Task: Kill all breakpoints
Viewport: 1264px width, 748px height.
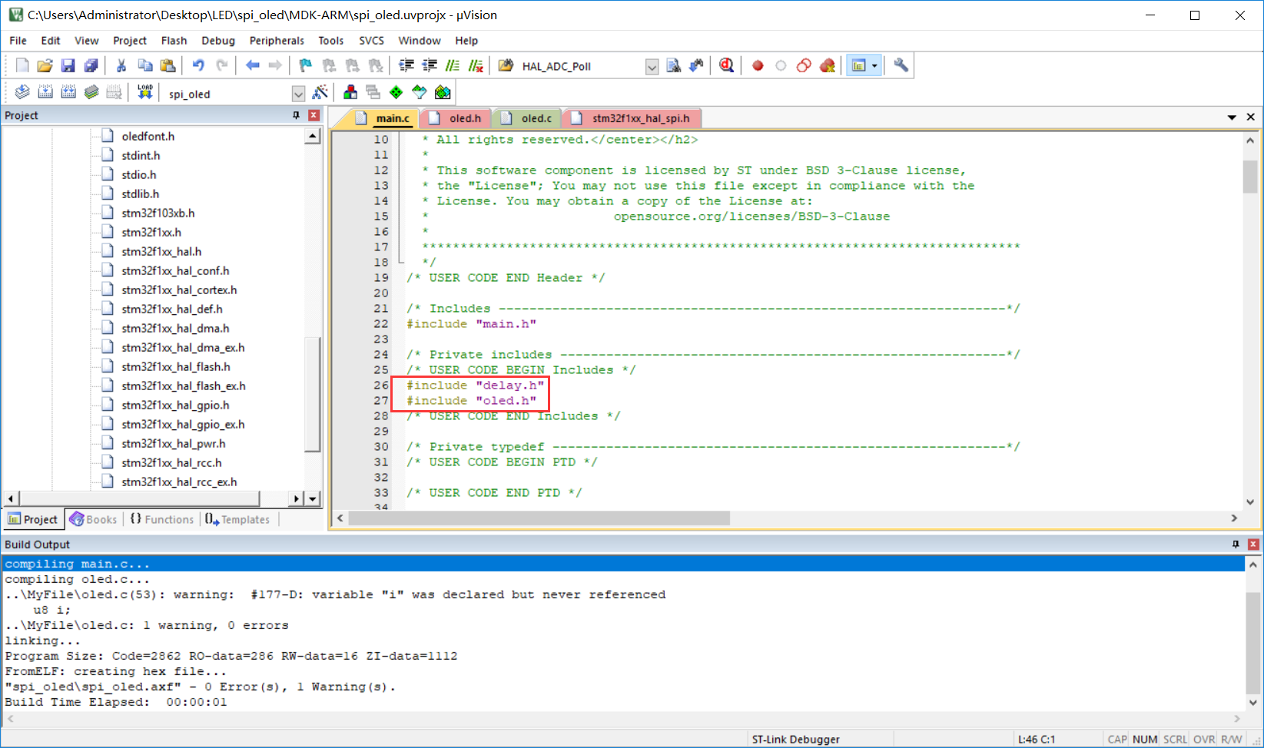Action: tap(828, 66)
